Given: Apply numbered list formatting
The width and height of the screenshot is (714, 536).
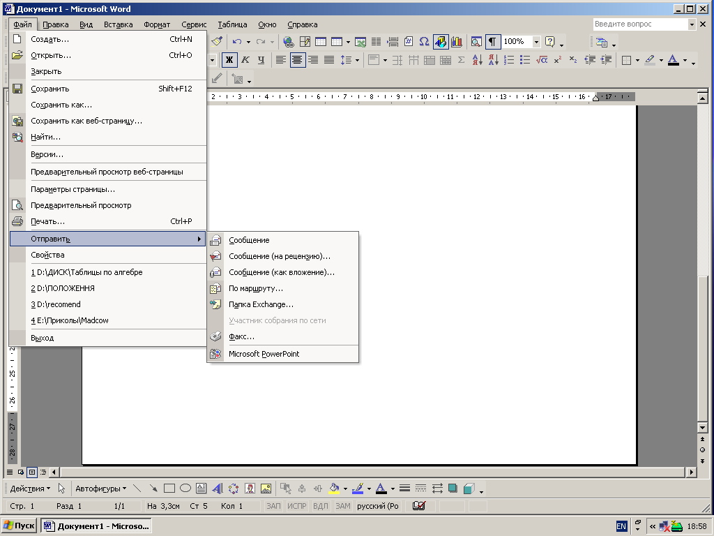Looking at the screenshot, I should pos(509,60).
